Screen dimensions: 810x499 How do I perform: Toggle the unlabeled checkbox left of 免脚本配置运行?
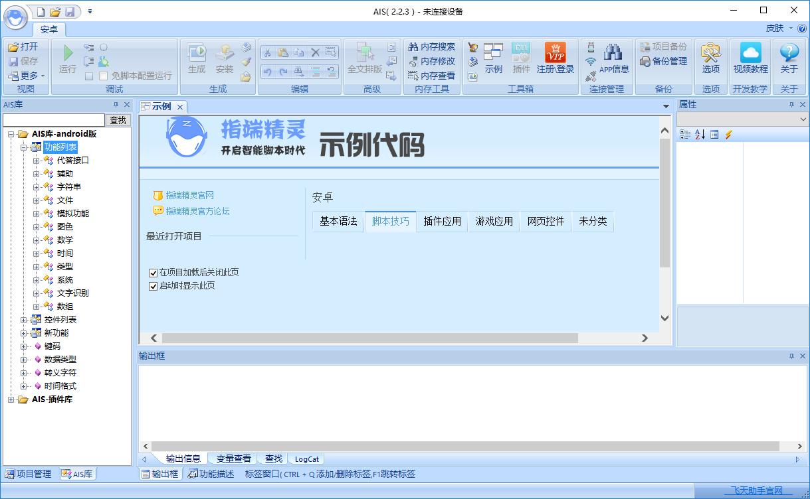click(89, 76)
